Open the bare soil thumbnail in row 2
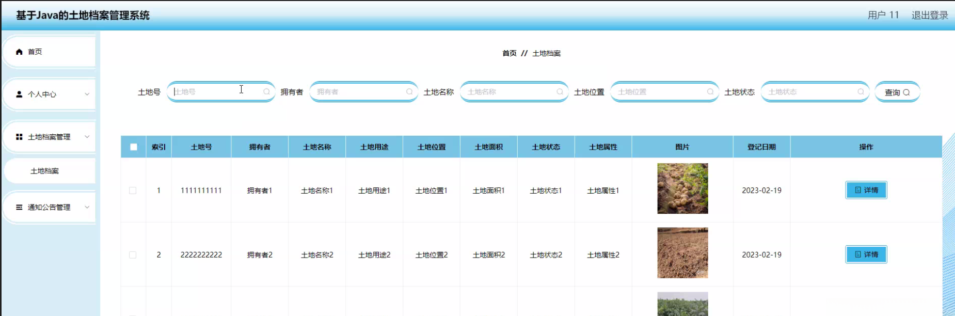955x316 pixels. click(682, 253)
